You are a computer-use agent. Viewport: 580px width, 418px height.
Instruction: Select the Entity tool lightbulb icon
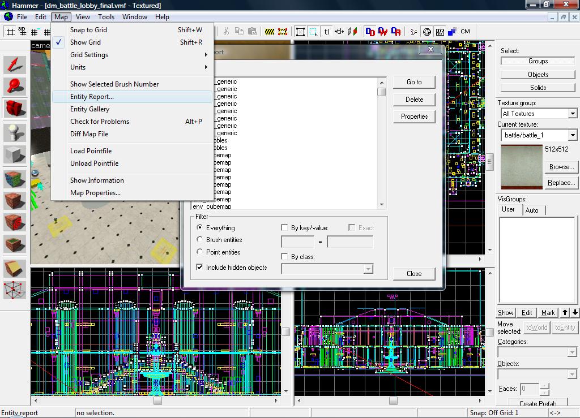click(15, 132)
